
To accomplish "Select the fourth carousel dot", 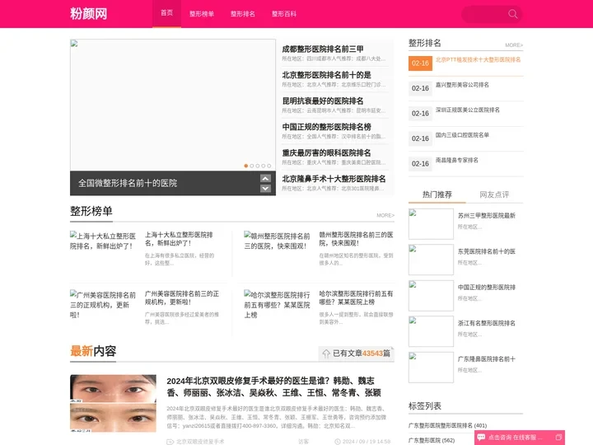I will tap(264, 166).
